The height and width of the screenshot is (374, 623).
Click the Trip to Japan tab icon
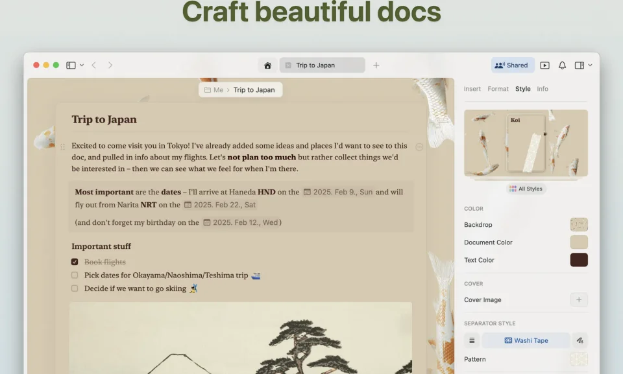click(x=288, y=65)
